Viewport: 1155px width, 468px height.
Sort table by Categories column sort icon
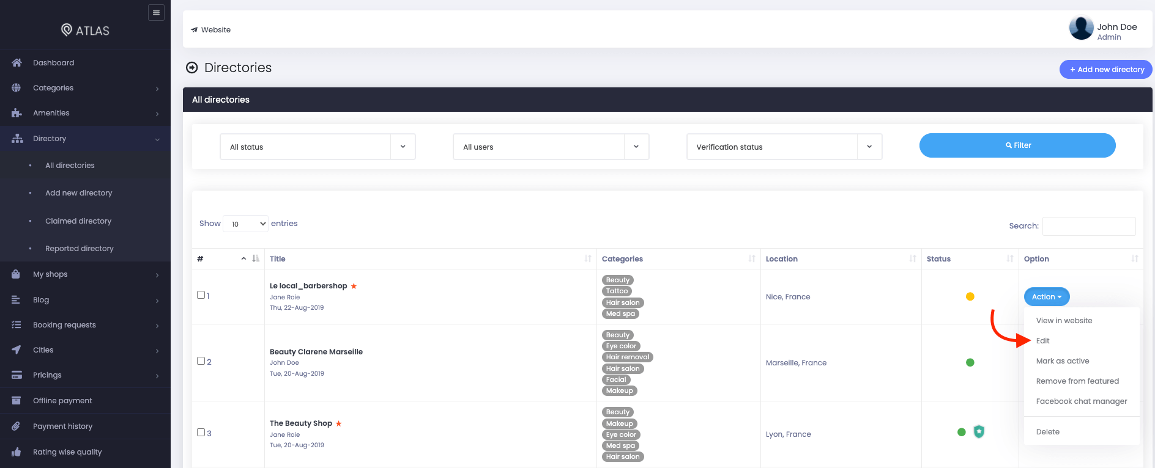[752, 258]
